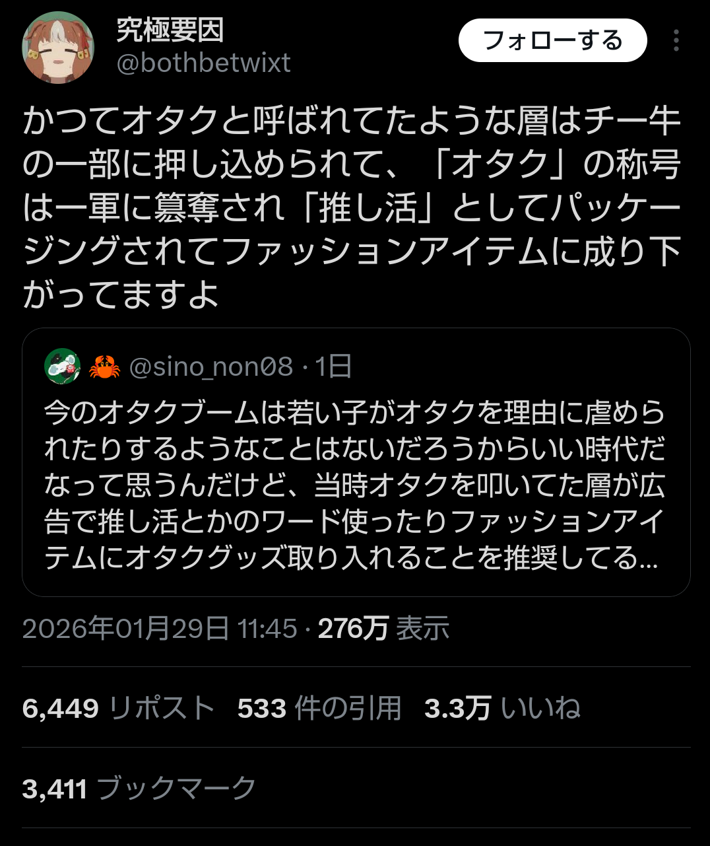Open the more options three-dot menu
Image resolution: width=710 pixels, height=846 pixels.
pyautogui.click(x=676, y=41)
